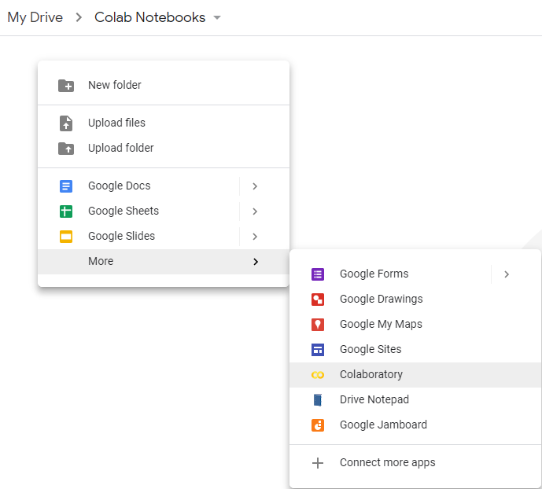The width and height of the screenshot is (542, 489).
Task: Click the Colaboratory infinity logo icon
Action: (x=318, y=375)
